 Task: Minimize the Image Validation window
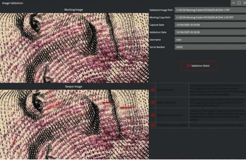click(233, 3)
